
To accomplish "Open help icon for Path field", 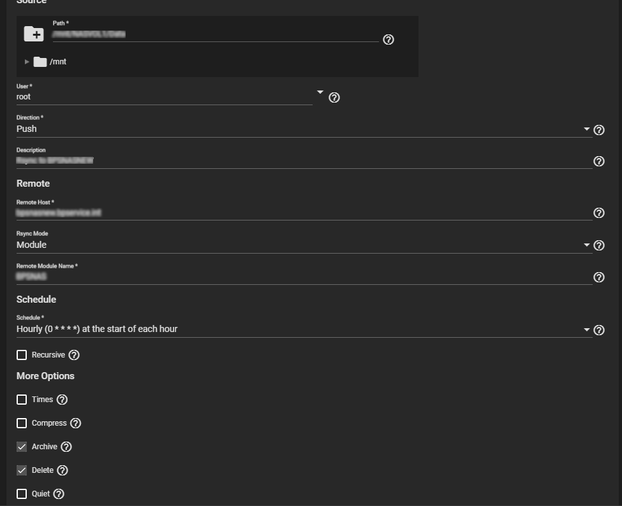I will [x=389, y=40].
